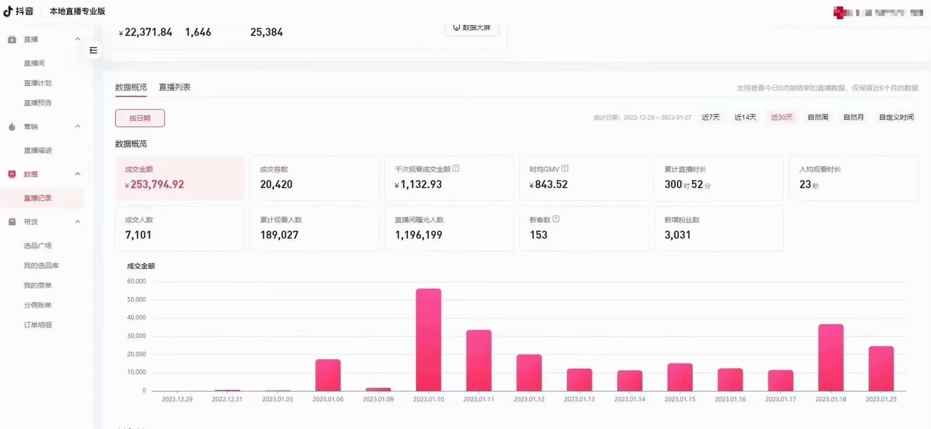Click the 带货 bag icon in sidebar
The image size is (931, 429).
point(12,222)
